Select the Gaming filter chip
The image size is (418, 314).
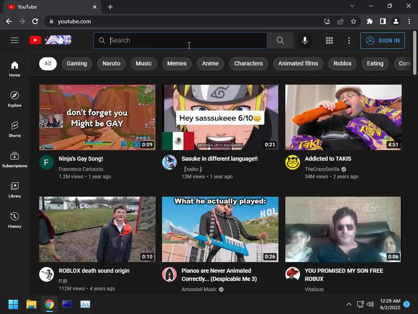pyautogui.click(x=77, y=63)
